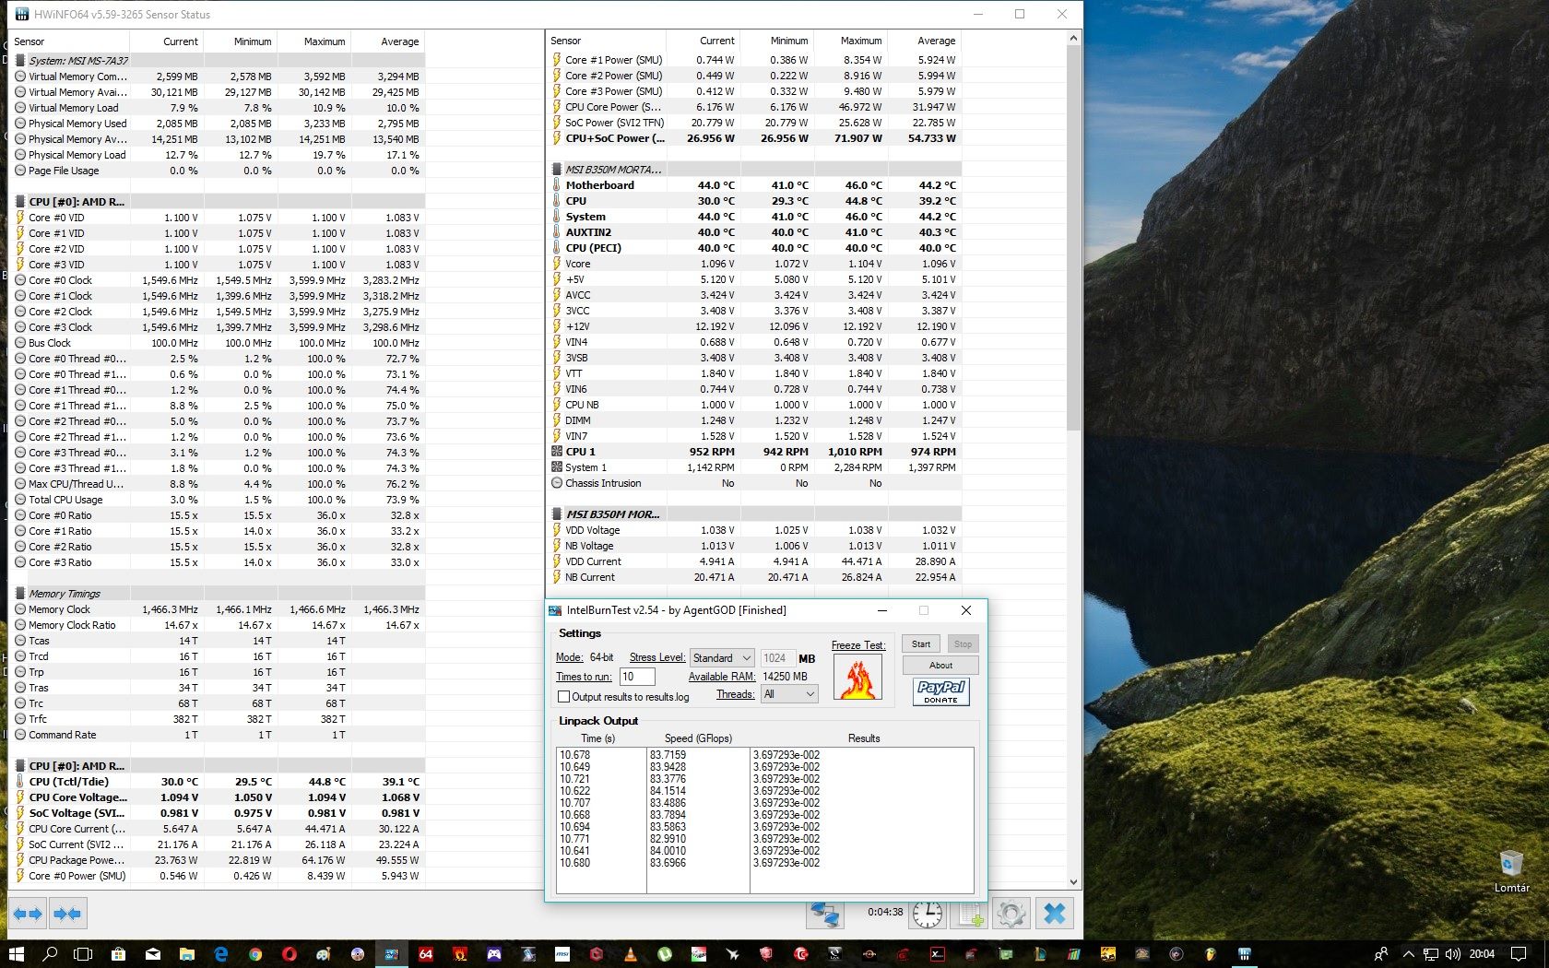Open the Recycle Bin (Lomtár) desktop icon
The height and width of the screenshot is (968, 1549).
pos(1511,871)
